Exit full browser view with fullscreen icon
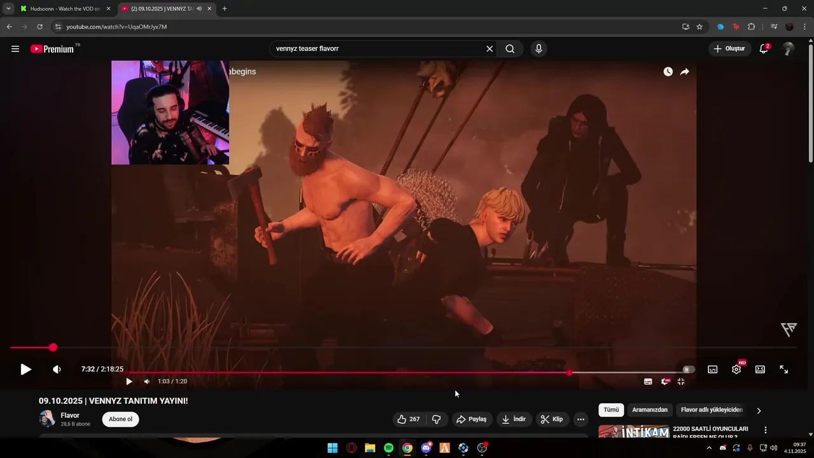814x458 pixels. [784, 370]
